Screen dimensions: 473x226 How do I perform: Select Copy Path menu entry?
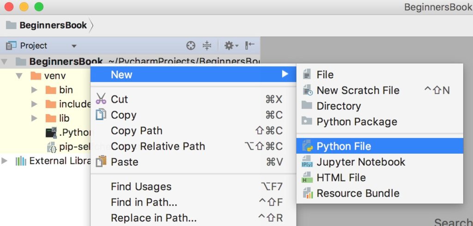click(x=194, y=131)
